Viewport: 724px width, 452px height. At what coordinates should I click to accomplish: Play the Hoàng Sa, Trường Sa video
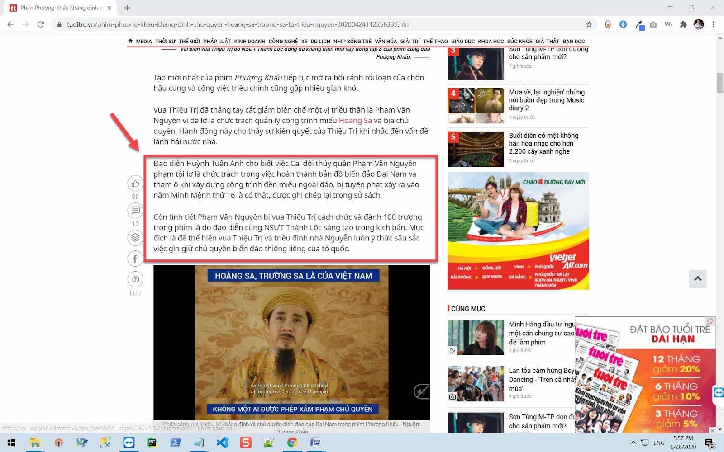point(291,343)
